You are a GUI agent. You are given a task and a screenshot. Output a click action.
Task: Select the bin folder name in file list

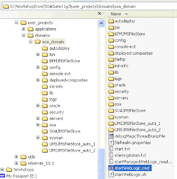click(117, 27)
